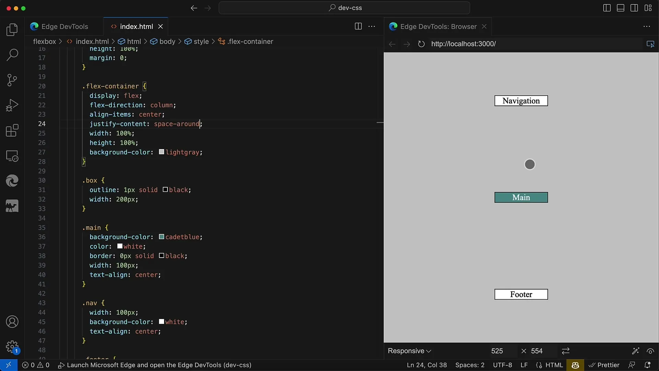
Task: Click the Responsive dropdown in browser panel
Action: pos(409,351)
